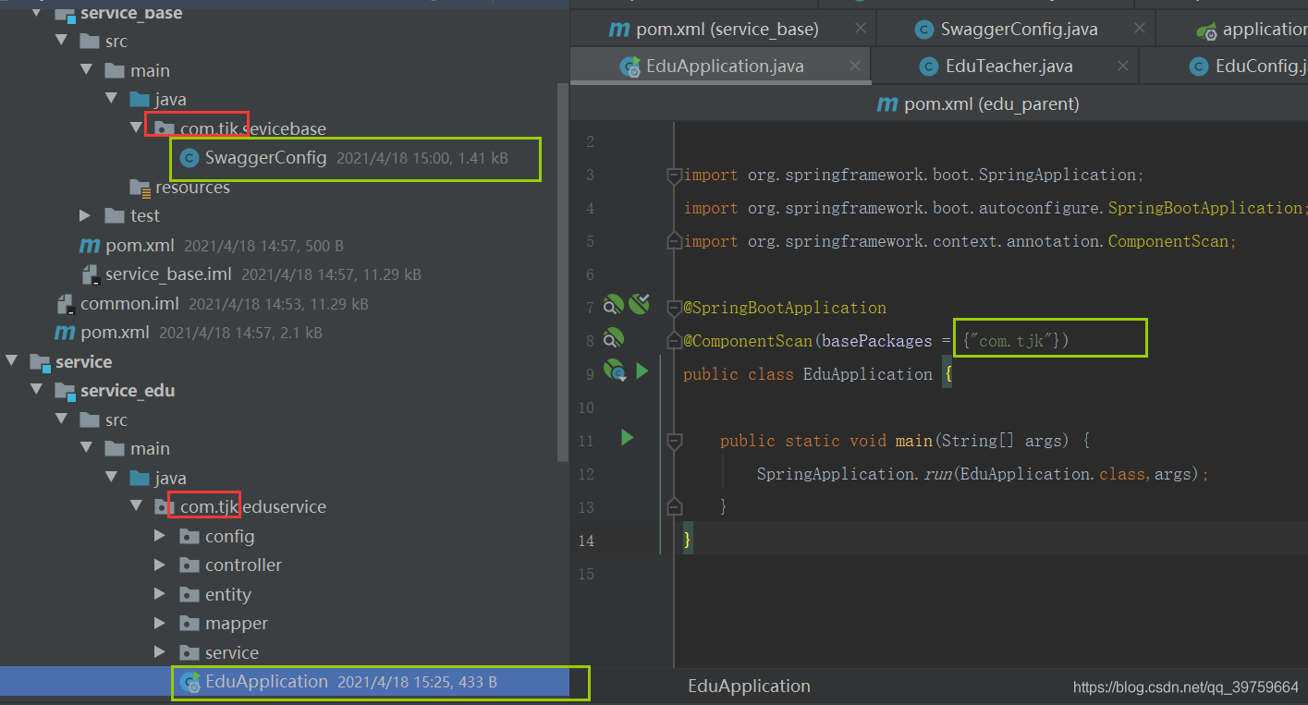Screen dimensions: 1308x705
Task: Click the Maven icon of the 500 B pom.xml
Action: click(x=90, y=246)
